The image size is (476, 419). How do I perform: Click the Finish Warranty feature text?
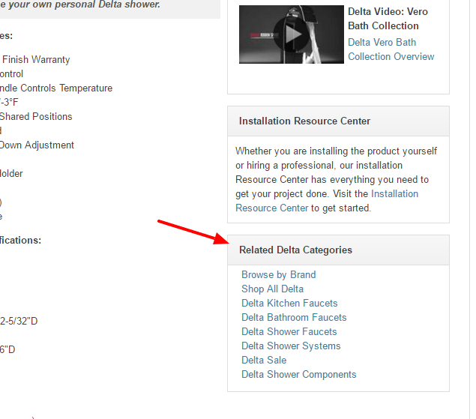coord(36,59)
